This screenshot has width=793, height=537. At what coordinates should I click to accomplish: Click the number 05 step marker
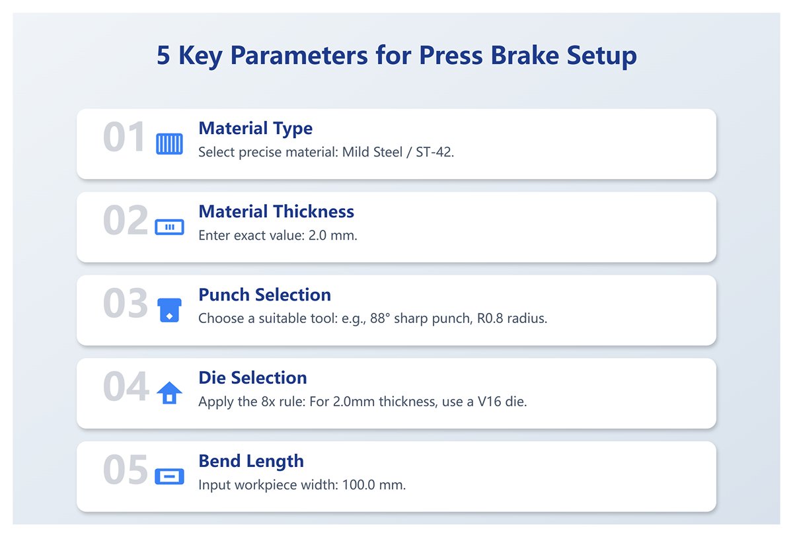click(x=124, y=470)
